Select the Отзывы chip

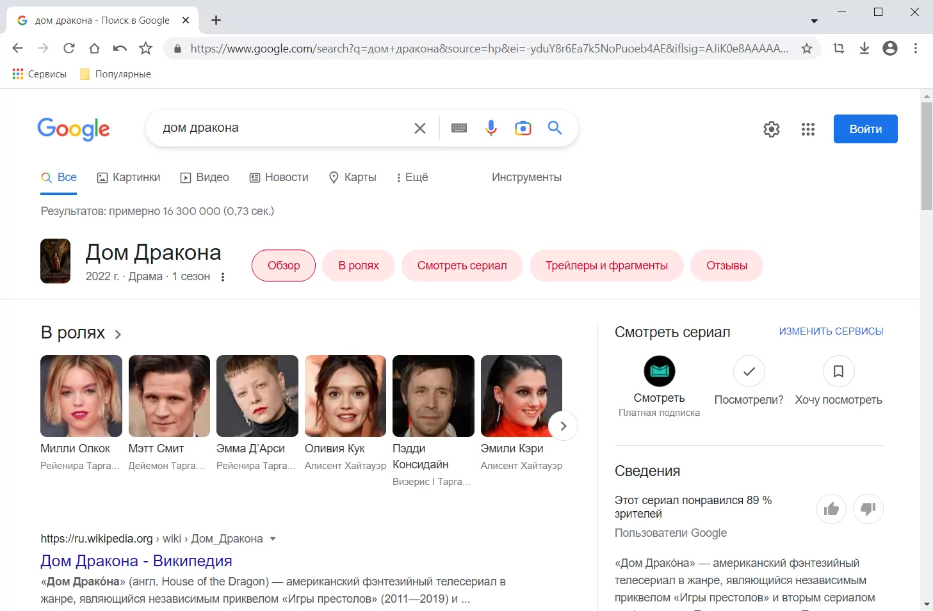(x=727, y=266)
